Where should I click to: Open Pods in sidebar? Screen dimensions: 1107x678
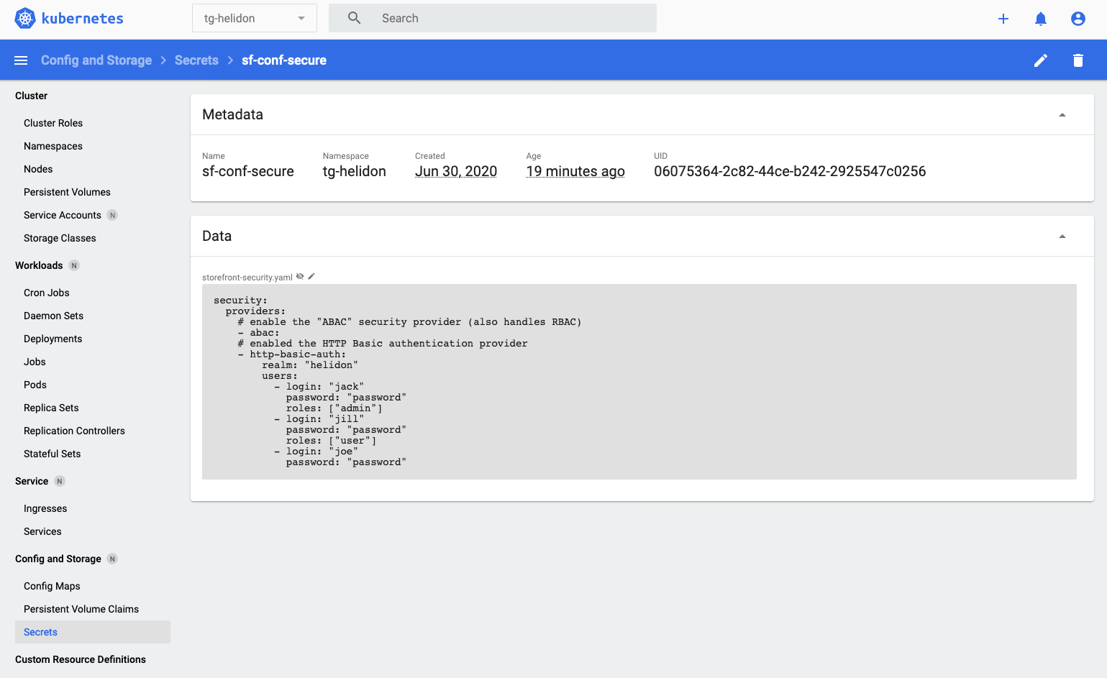pyautogui.click(x=35, y=385)
